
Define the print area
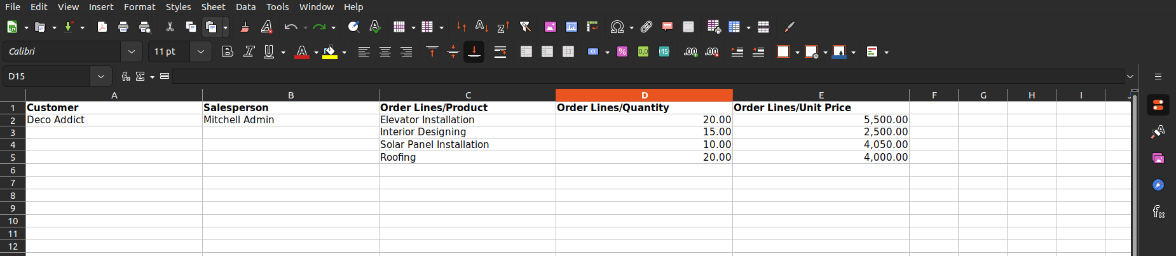714,27
